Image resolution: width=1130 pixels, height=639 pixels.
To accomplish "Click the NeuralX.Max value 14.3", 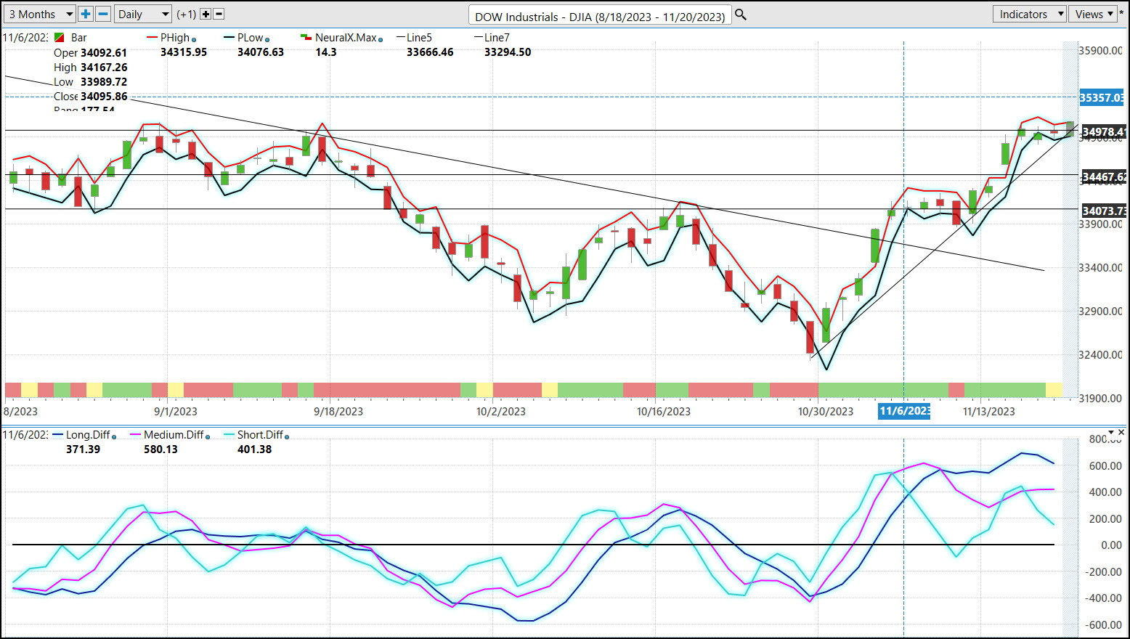I will click(326, 52).
